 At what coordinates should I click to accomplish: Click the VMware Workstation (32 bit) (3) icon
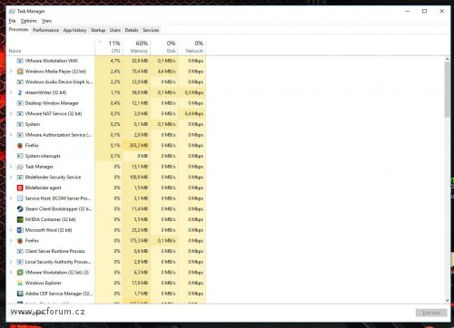[20, 273]
